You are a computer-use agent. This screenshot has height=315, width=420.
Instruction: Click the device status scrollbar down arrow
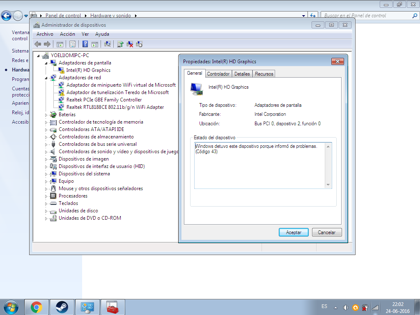[x=328, y=185]
